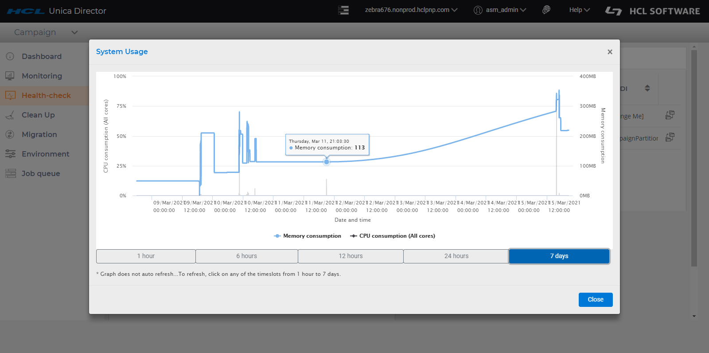
Task: Click the Monitoring chart icon
Action: pyautogui.click(x=10, y=76)
